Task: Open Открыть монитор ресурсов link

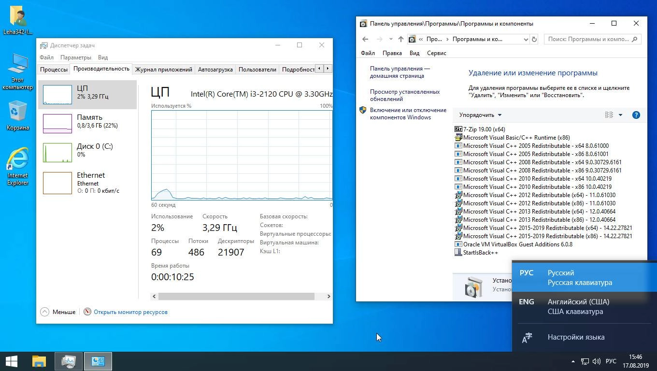Action: (x=130, y=312)
